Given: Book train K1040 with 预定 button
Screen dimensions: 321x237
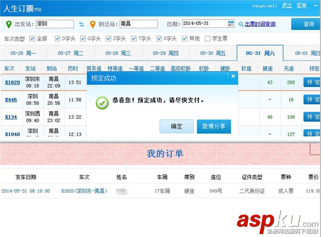Looking at the screenshot, I should point(312,133).
